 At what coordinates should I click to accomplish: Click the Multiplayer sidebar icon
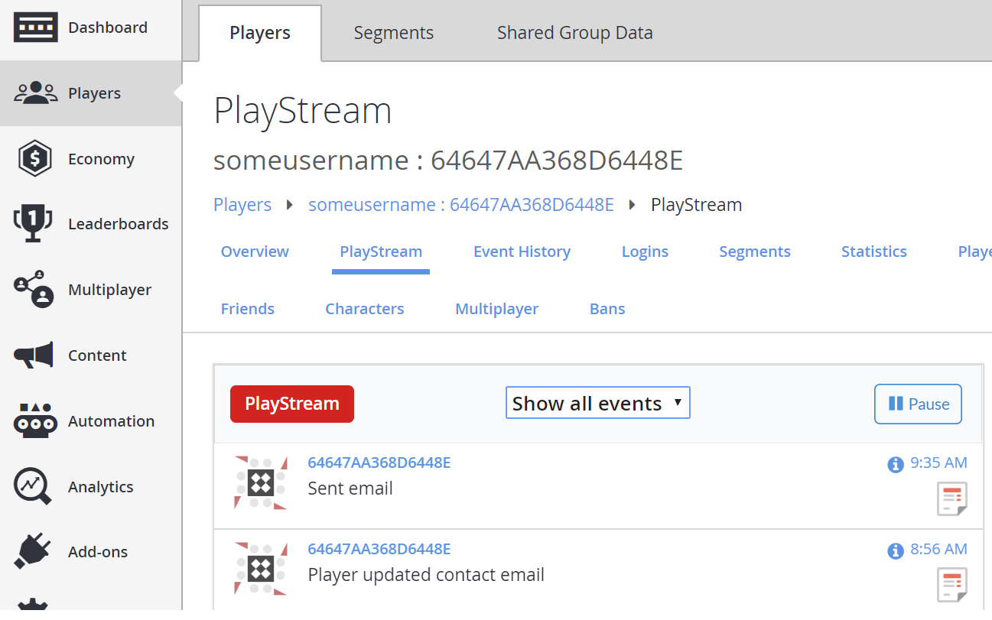point(35,289)
